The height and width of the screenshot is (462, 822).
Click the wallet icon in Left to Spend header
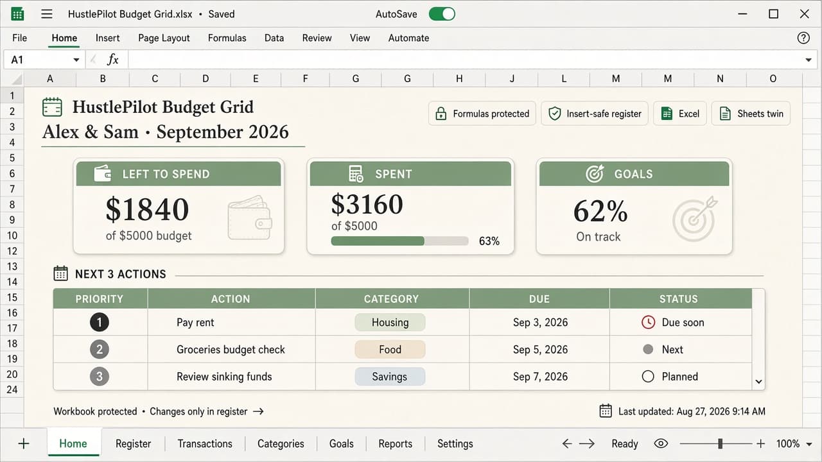(103, 174)
